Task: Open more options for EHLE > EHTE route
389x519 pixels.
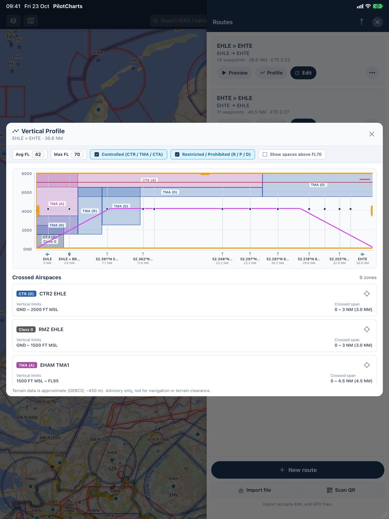Action: click(x=372, y=73)
